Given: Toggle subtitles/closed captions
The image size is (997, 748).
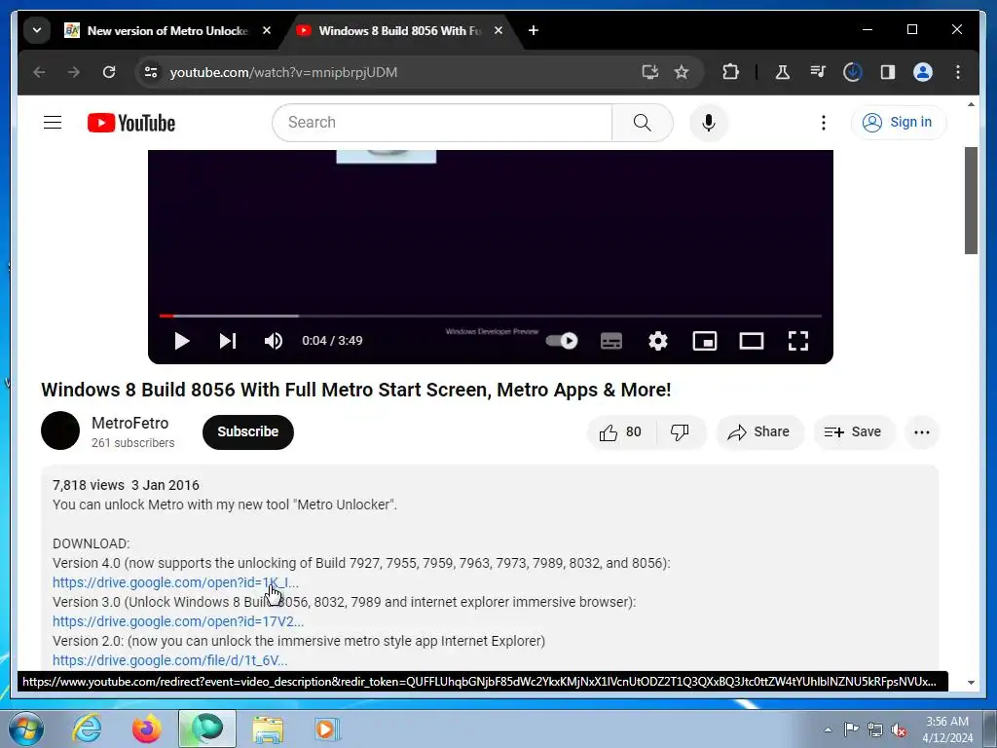Looking at the screenshot, I should 611,341.
